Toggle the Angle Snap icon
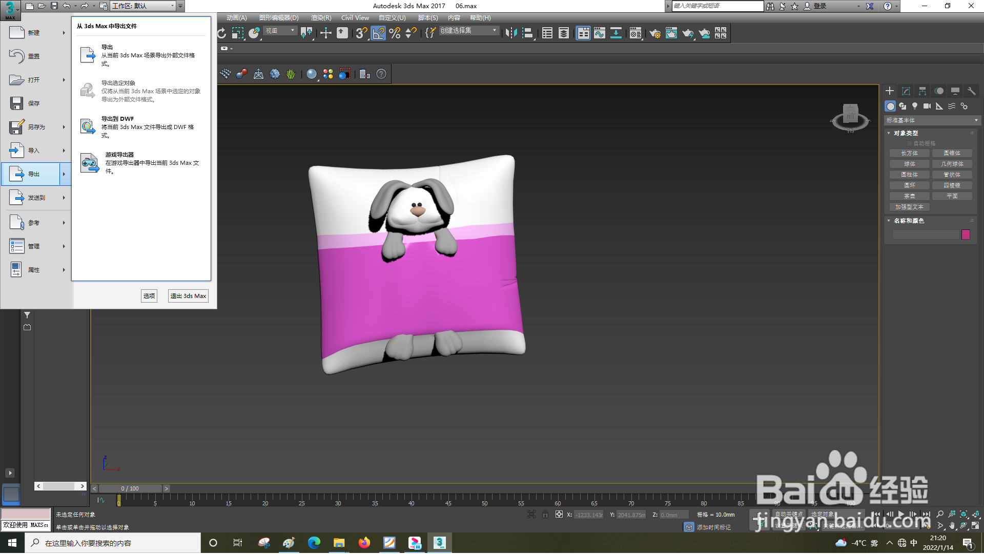The image size is (984, 554). click(x=378, y=33)
